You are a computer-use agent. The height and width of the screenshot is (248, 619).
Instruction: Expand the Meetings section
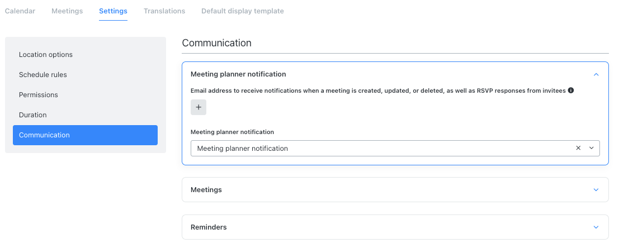(x=596, y=190)
